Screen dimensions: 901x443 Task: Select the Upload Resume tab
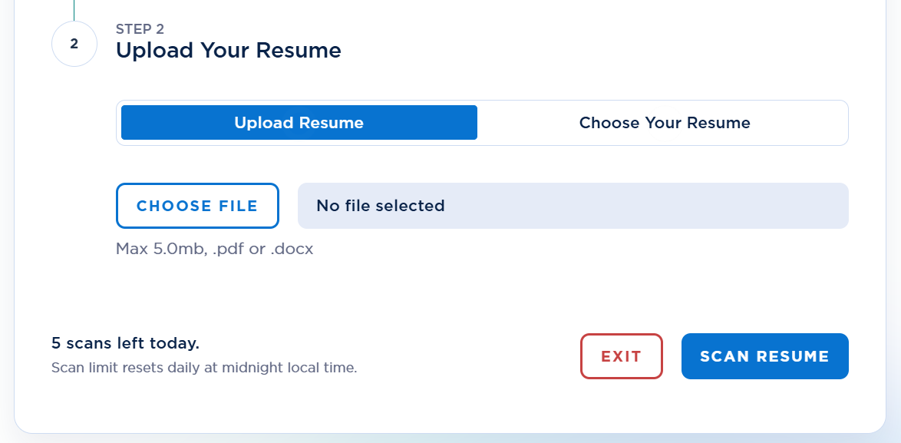(x=299, y=122)
